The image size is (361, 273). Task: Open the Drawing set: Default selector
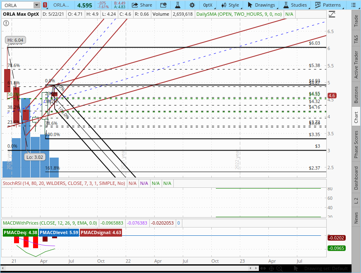325,268
